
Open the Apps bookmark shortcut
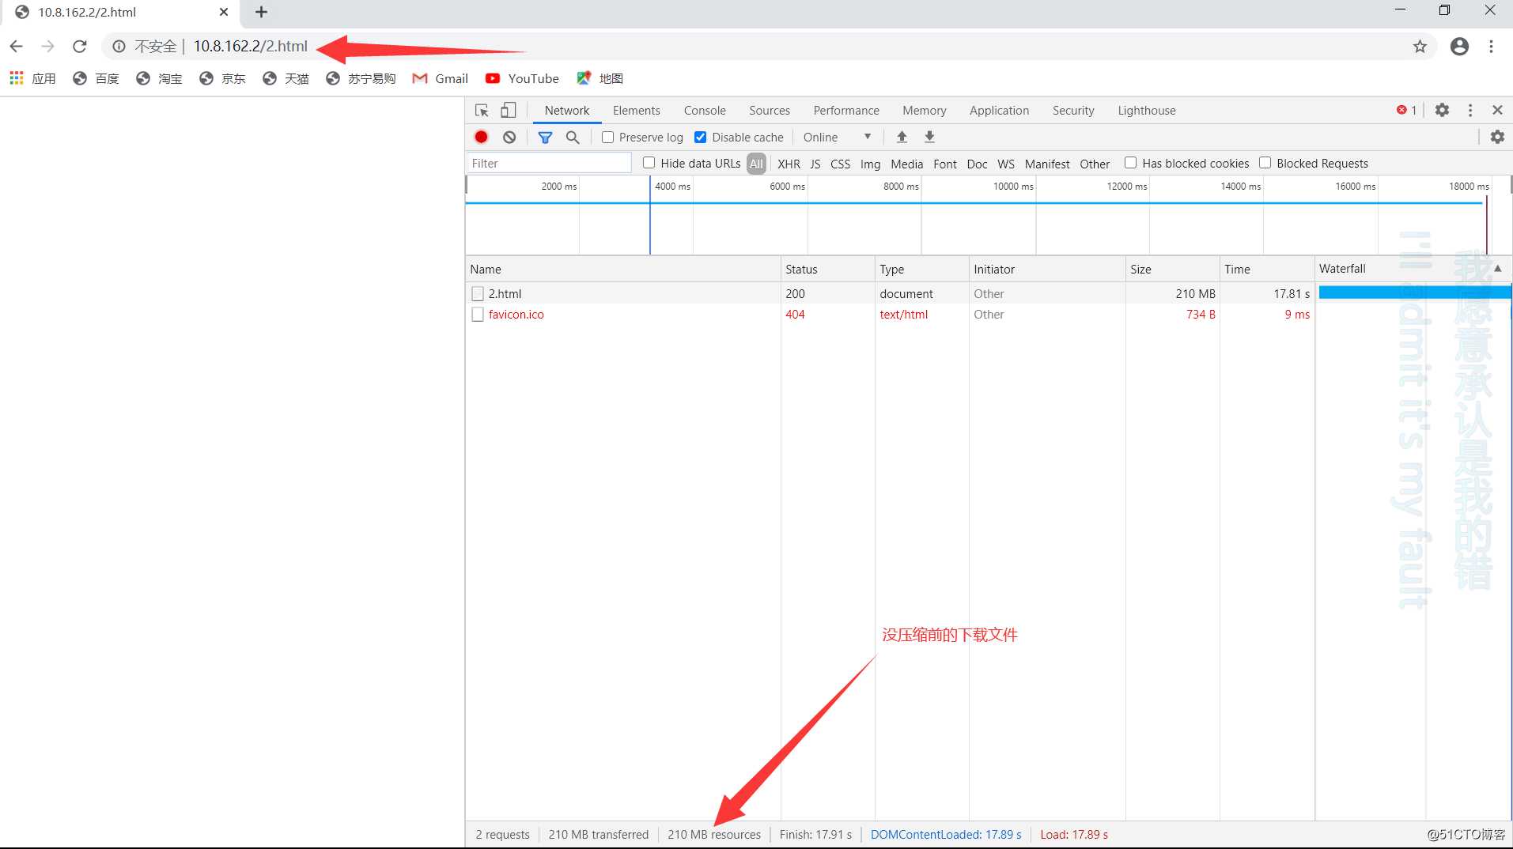pyautogui.click(x=32, y=78)
